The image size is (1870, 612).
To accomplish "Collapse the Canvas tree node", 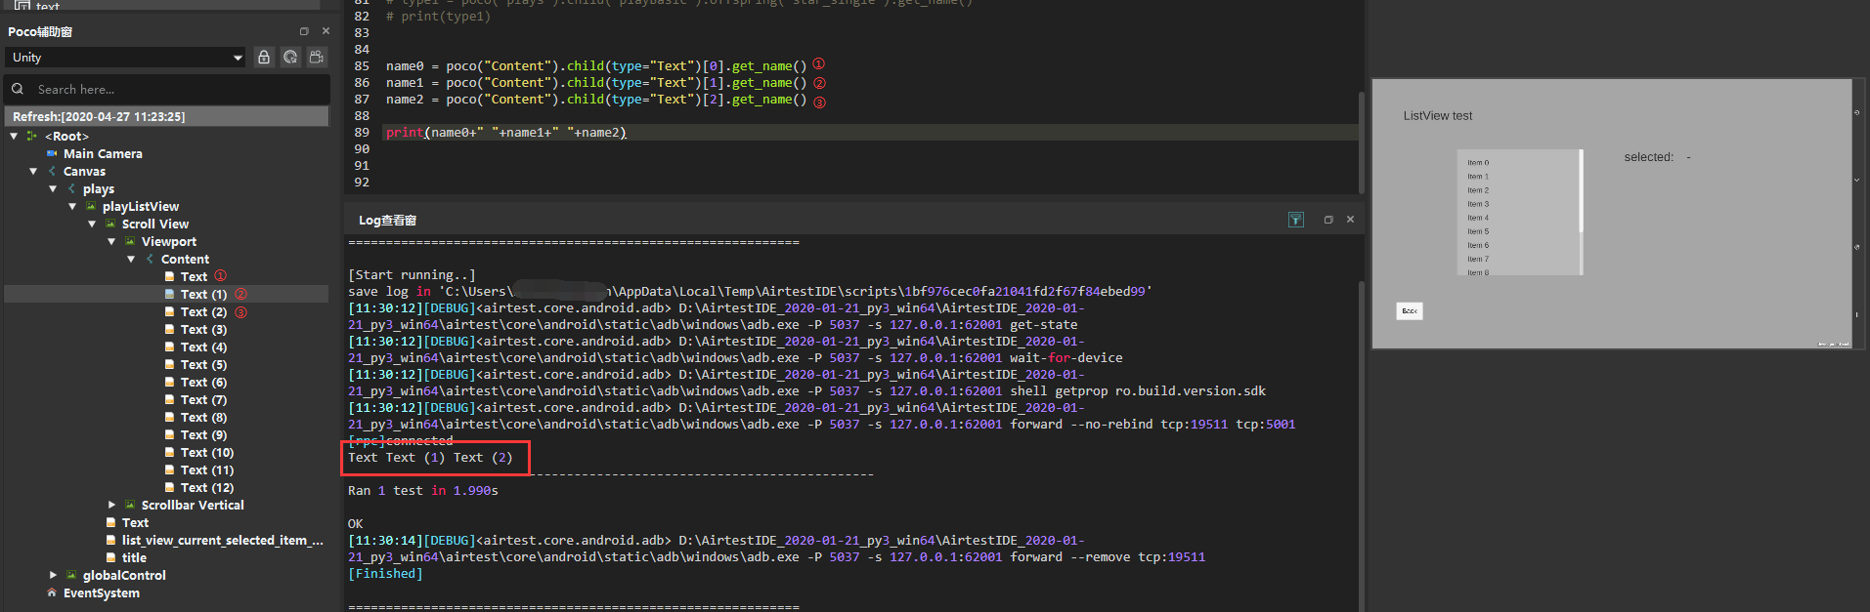I will [x=33, y=172].
